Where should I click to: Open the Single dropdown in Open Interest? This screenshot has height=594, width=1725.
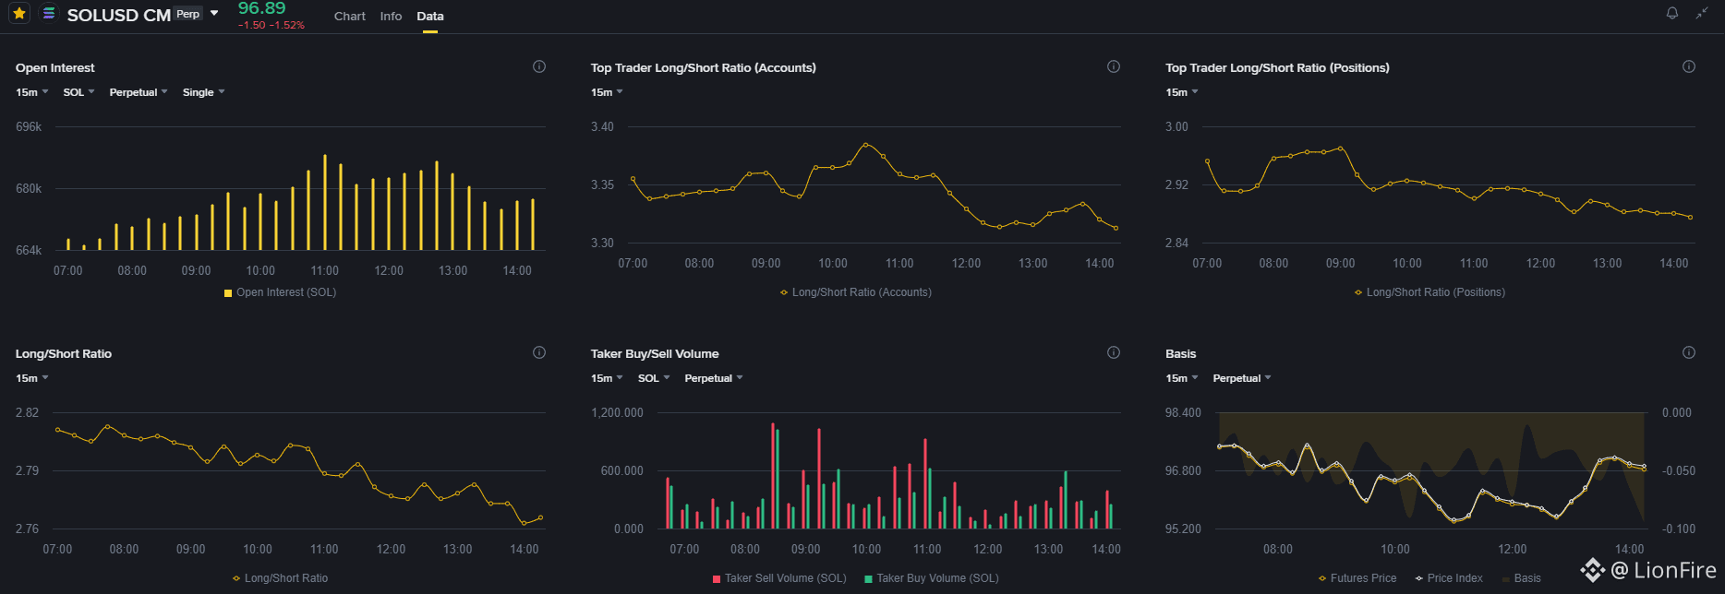click(204, 92)
